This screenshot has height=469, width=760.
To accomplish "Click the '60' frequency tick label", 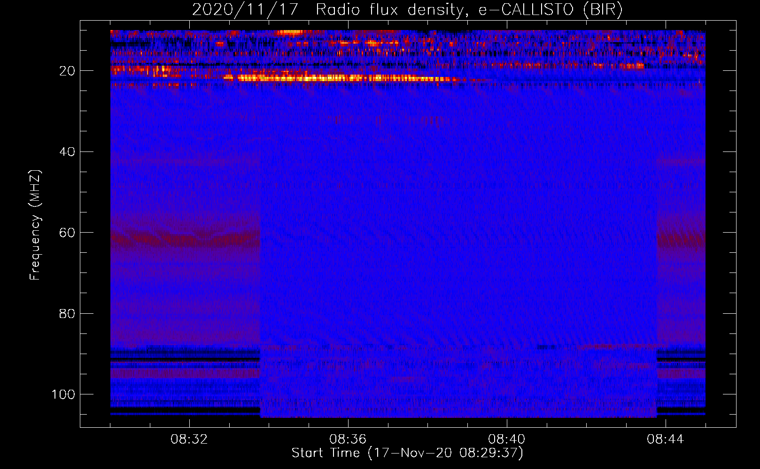I will pyautogui.click(x=67, y=233).
